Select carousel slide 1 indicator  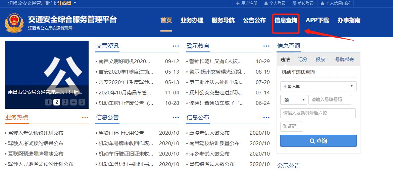pos(48,102)
